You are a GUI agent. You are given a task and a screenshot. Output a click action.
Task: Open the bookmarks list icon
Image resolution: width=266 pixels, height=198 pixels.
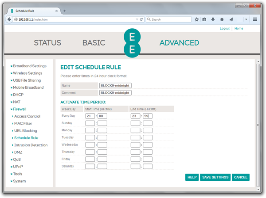[x=204, y=19]
